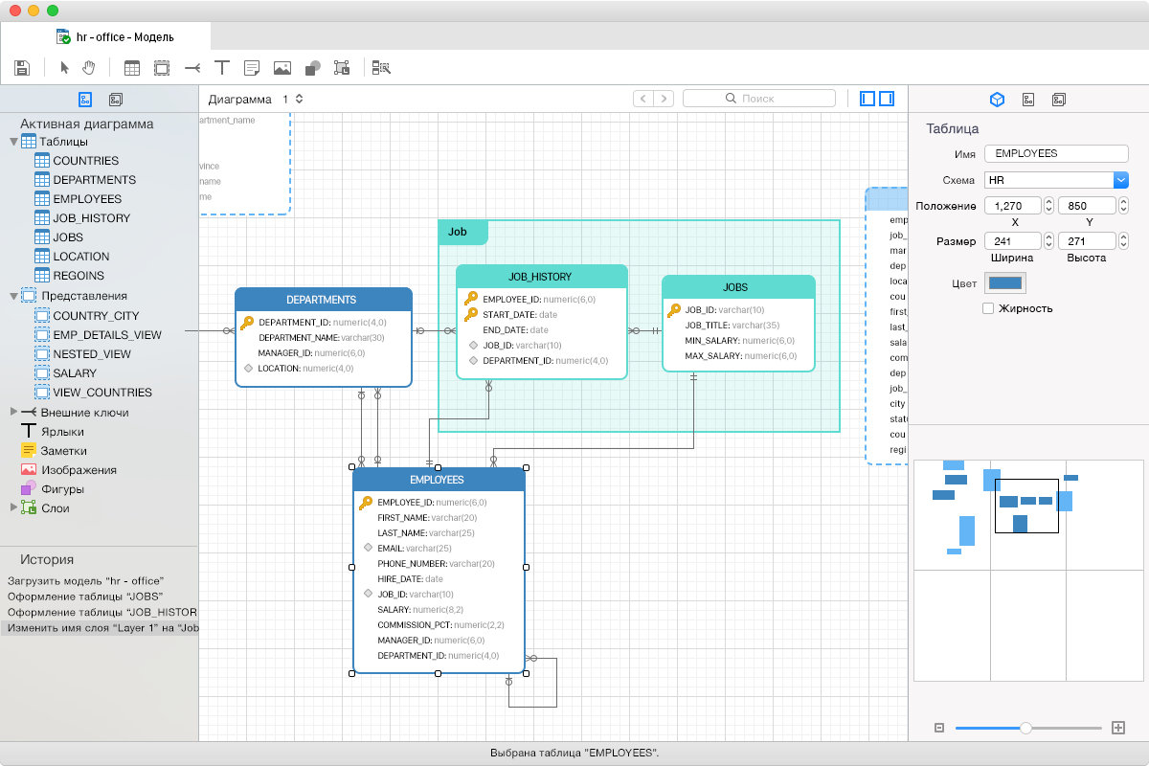This screenshot has height=766, width=1149.
Task: Open the hr - office - Модель tab
Action: [116, 37]
